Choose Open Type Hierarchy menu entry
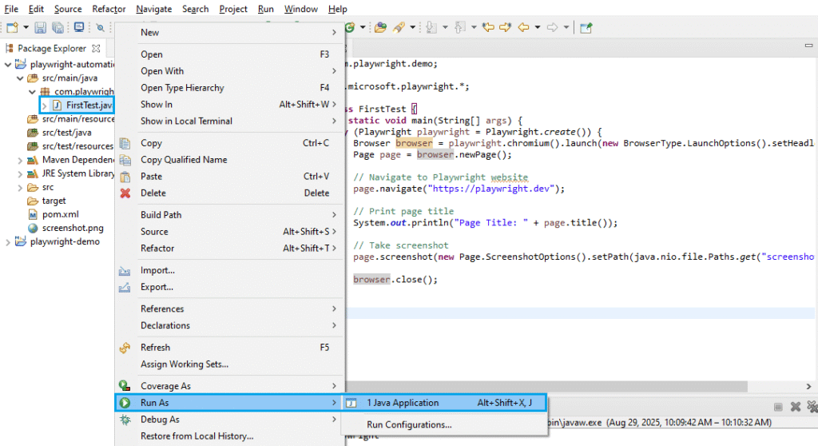This screenshot has height=446, width=818. pyautogui.click(x=229, y=88)
